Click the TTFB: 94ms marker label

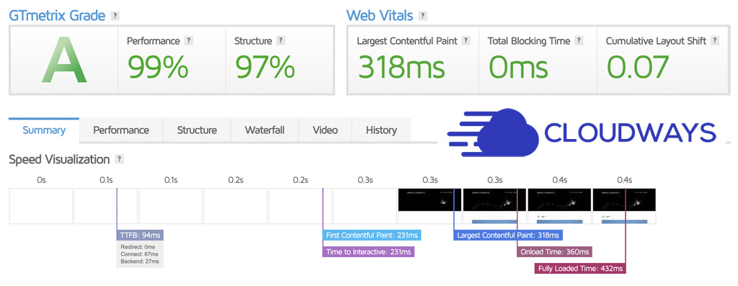140,235
